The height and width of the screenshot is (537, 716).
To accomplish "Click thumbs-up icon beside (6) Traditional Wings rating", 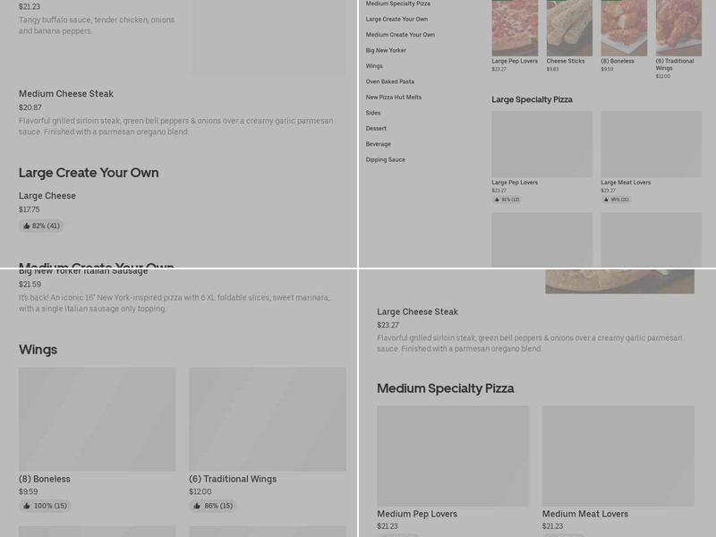I will point(198,506).
